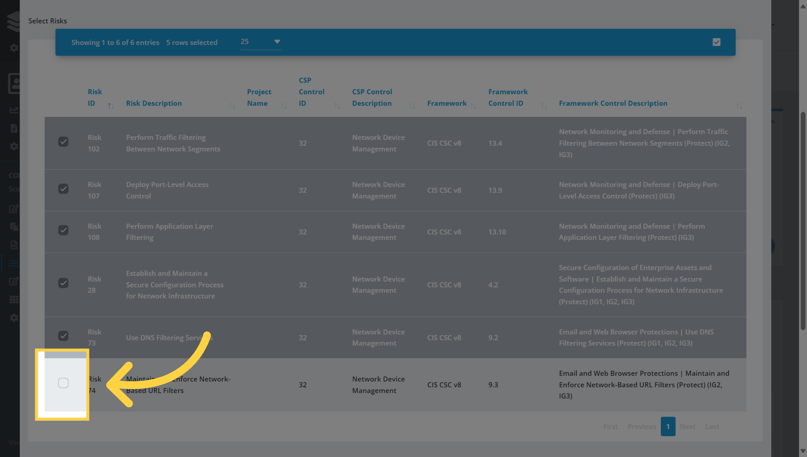Click the copy documents icon in the sidebar
Image resolution: width=807 pixels, height=457 pixels.
click(14, 226)
